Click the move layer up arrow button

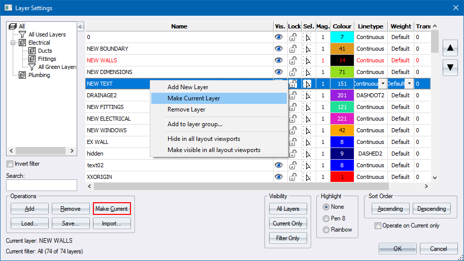pos(450,49)
